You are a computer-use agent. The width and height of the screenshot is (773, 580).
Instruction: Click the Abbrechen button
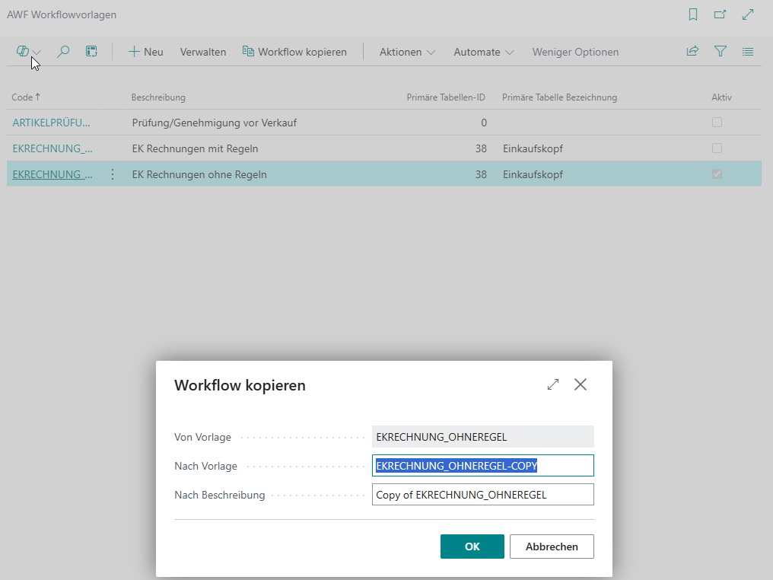(552, 547)
